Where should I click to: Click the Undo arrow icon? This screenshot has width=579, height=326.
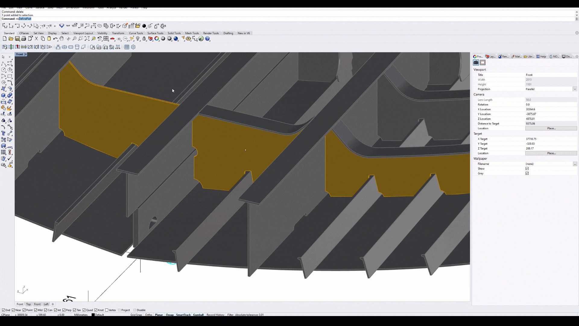[55, 39]
